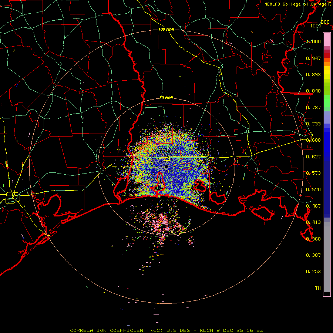Click the 0.733 scale value

point(313,124)
